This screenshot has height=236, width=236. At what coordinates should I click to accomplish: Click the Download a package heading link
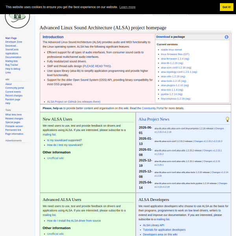163,37
